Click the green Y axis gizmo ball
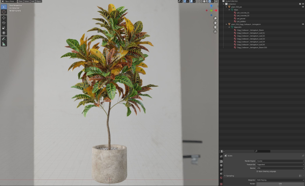305x186 pixels. tap(211, 11)
